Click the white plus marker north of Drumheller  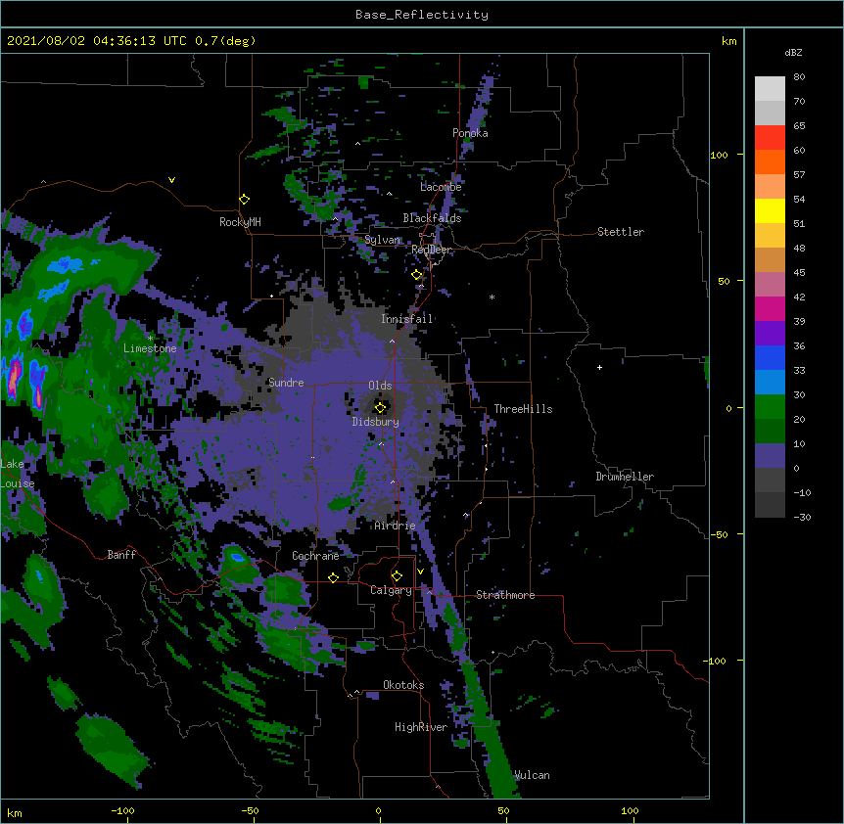(599, 367)
